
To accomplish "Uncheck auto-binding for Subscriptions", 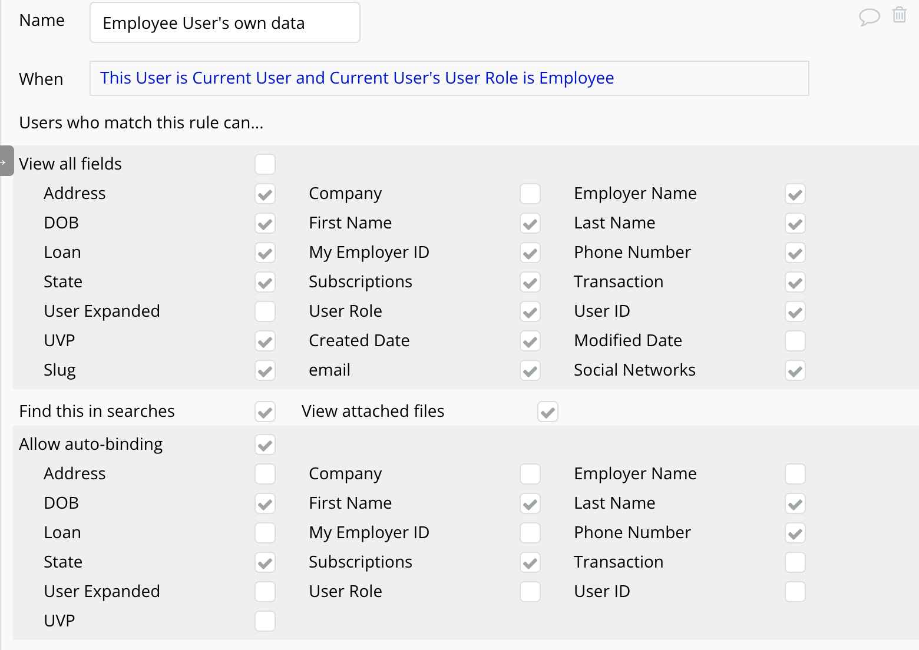I will [530, 562].
